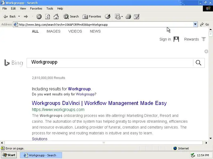Click the vertical scrollbar up arrow
This screenshot has width=213, height=159.
click(211, 29)
